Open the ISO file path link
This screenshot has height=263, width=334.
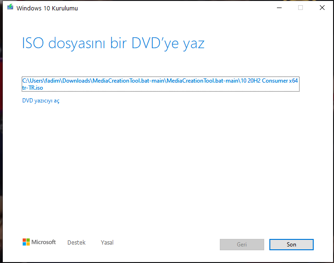tap(160, 84)
